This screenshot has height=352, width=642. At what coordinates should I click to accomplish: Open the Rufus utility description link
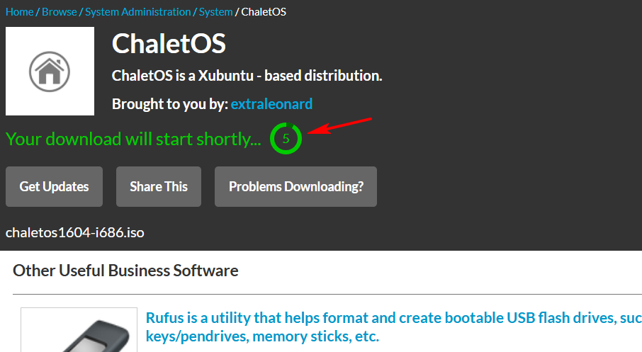[394, 327]
